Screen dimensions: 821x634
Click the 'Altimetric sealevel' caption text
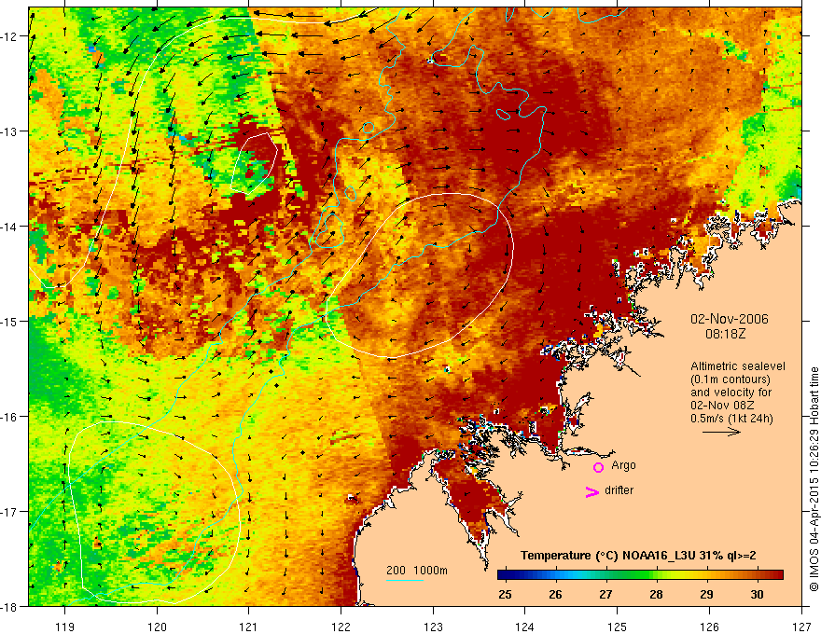[x=738, y=366]
